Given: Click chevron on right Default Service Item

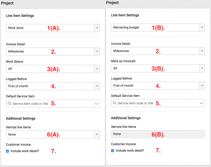Looking at the screenshot, I should [x=202, y=103].
